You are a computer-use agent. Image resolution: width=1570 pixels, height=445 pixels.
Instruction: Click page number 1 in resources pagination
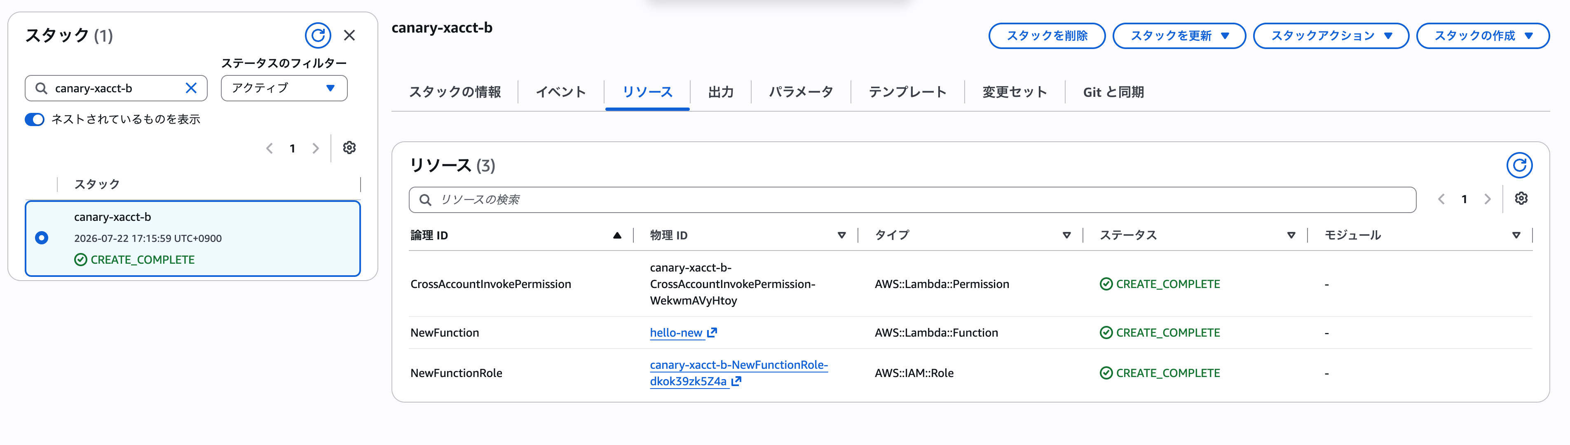[1464, 199]
